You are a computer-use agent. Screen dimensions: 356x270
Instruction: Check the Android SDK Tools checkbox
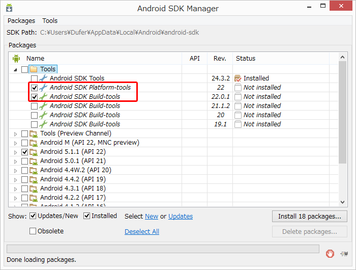coord(34,78)
